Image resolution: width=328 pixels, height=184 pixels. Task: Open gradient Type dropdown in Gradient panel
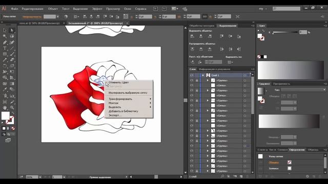click(x=303, y=90)
